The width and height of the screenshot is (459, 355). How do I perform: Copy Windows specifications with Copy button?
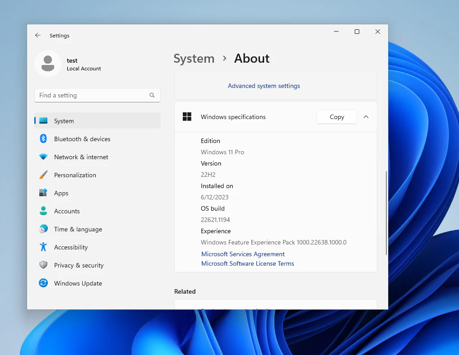337,117
